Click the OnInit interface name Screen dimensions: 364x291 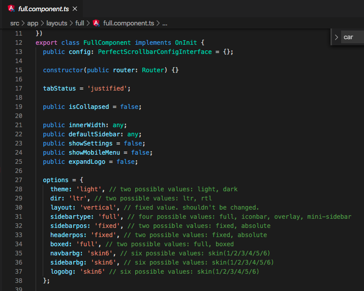(x=188, y=43)
